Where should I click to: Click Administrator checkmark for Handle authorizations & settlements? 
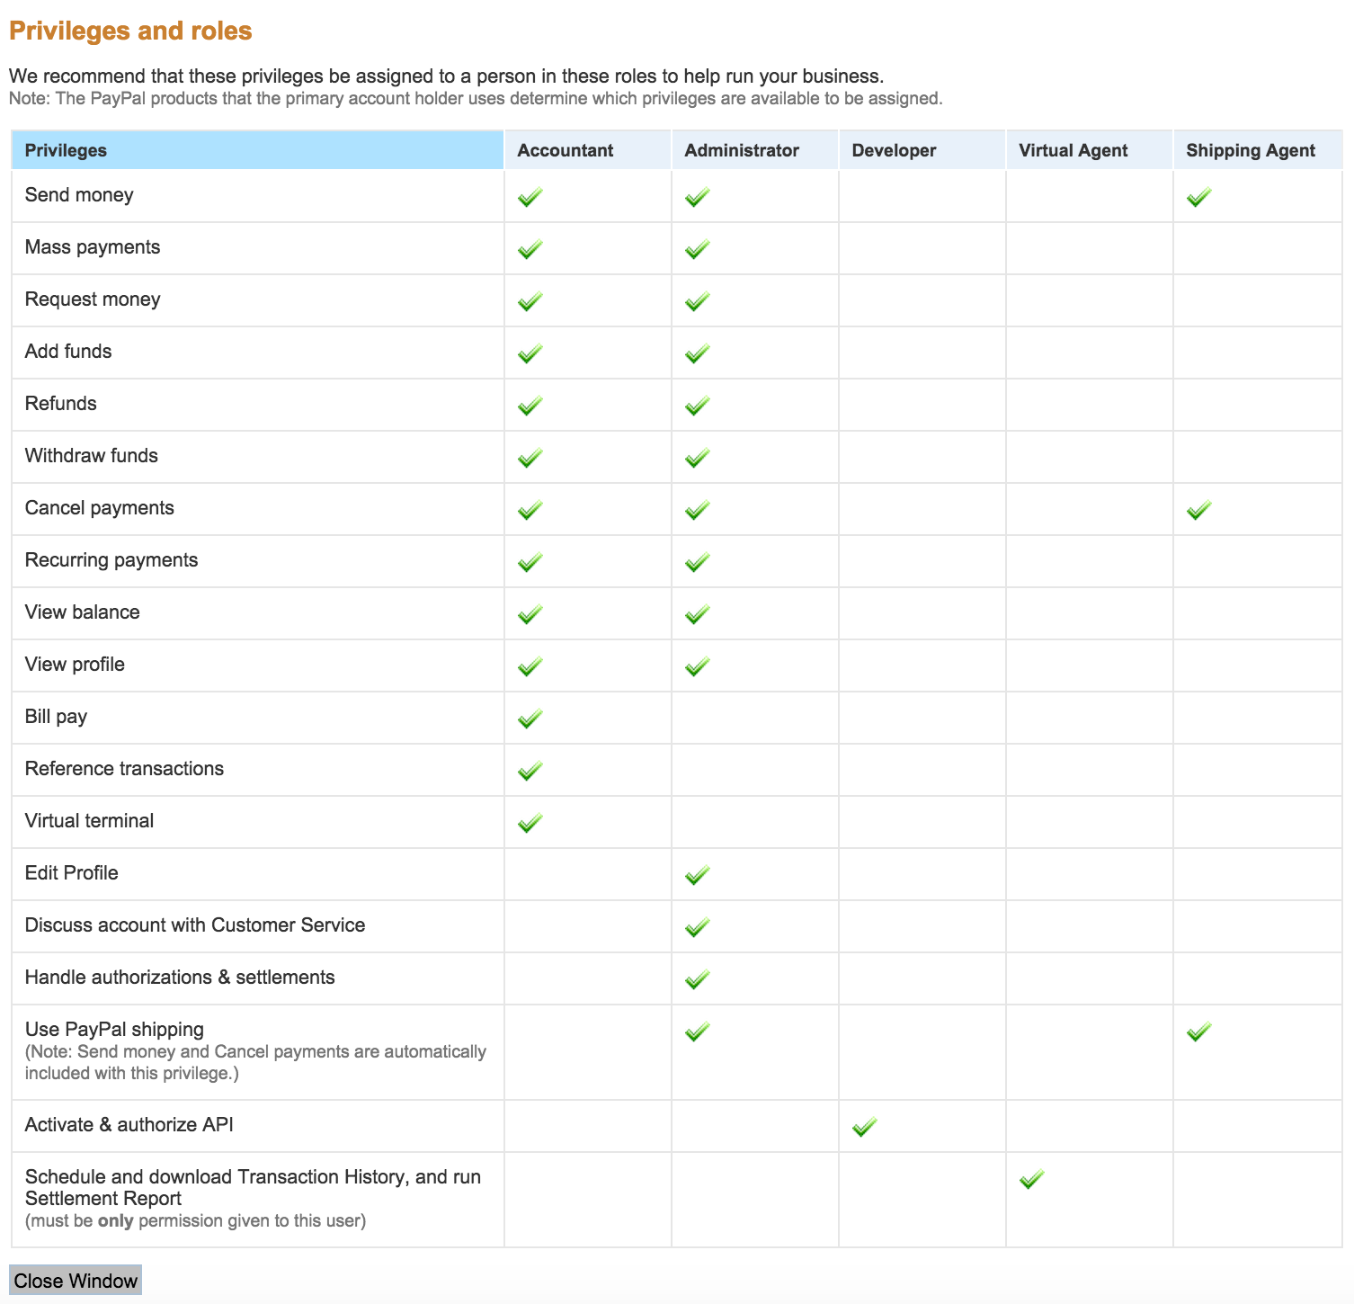point(698,979)
